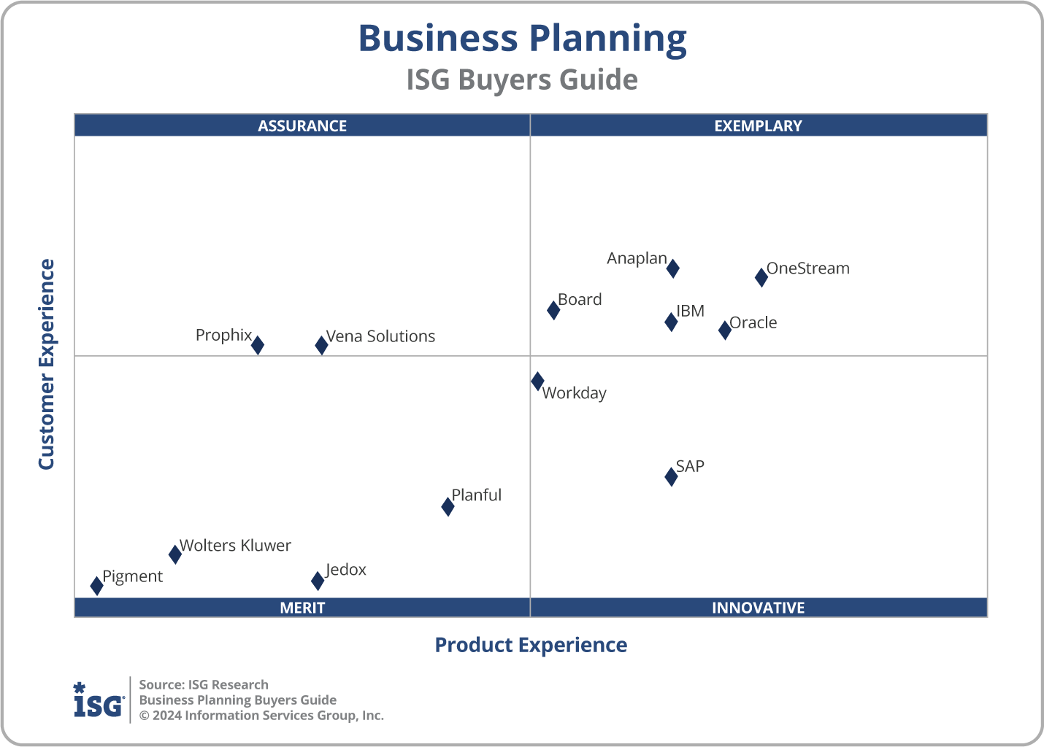Select the INNOVATIVE quadrant footer label
Screen dimensions: 1044x747
click(759, 608)
